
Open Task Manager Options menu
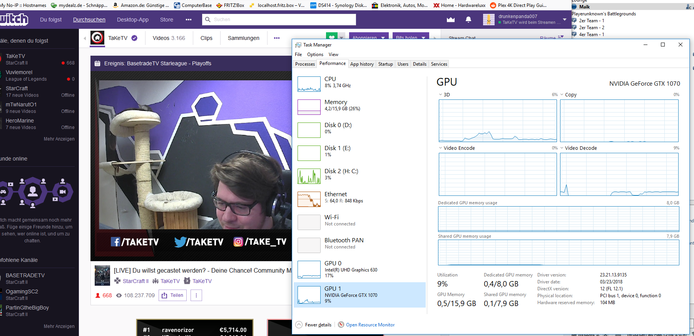(x=315, y=55)
